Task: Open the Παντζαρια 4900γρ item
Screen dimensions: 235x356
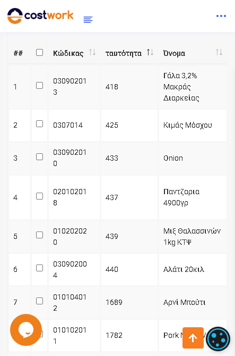Action: 181,197
